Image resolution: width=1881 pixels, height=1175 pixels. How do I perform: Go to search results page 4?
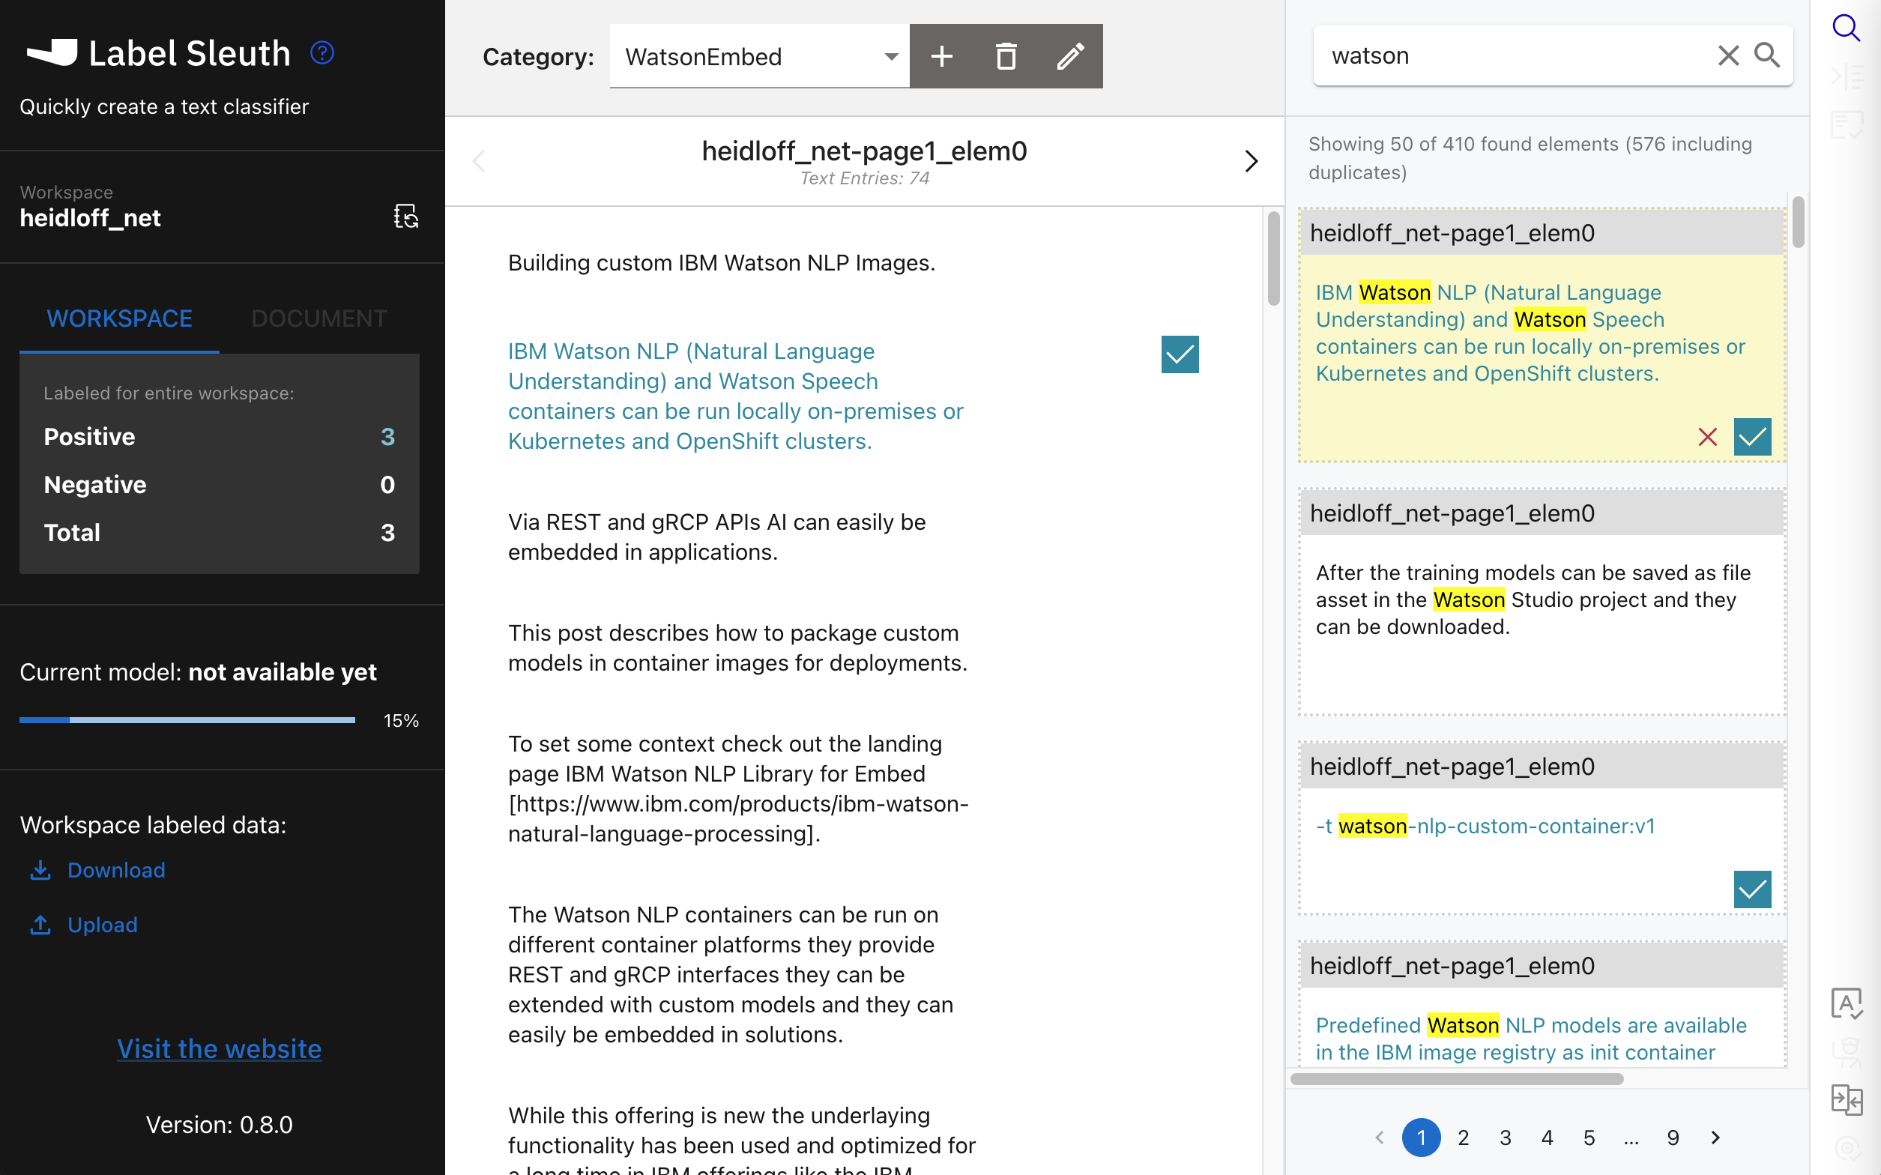coord(1547,1137)
